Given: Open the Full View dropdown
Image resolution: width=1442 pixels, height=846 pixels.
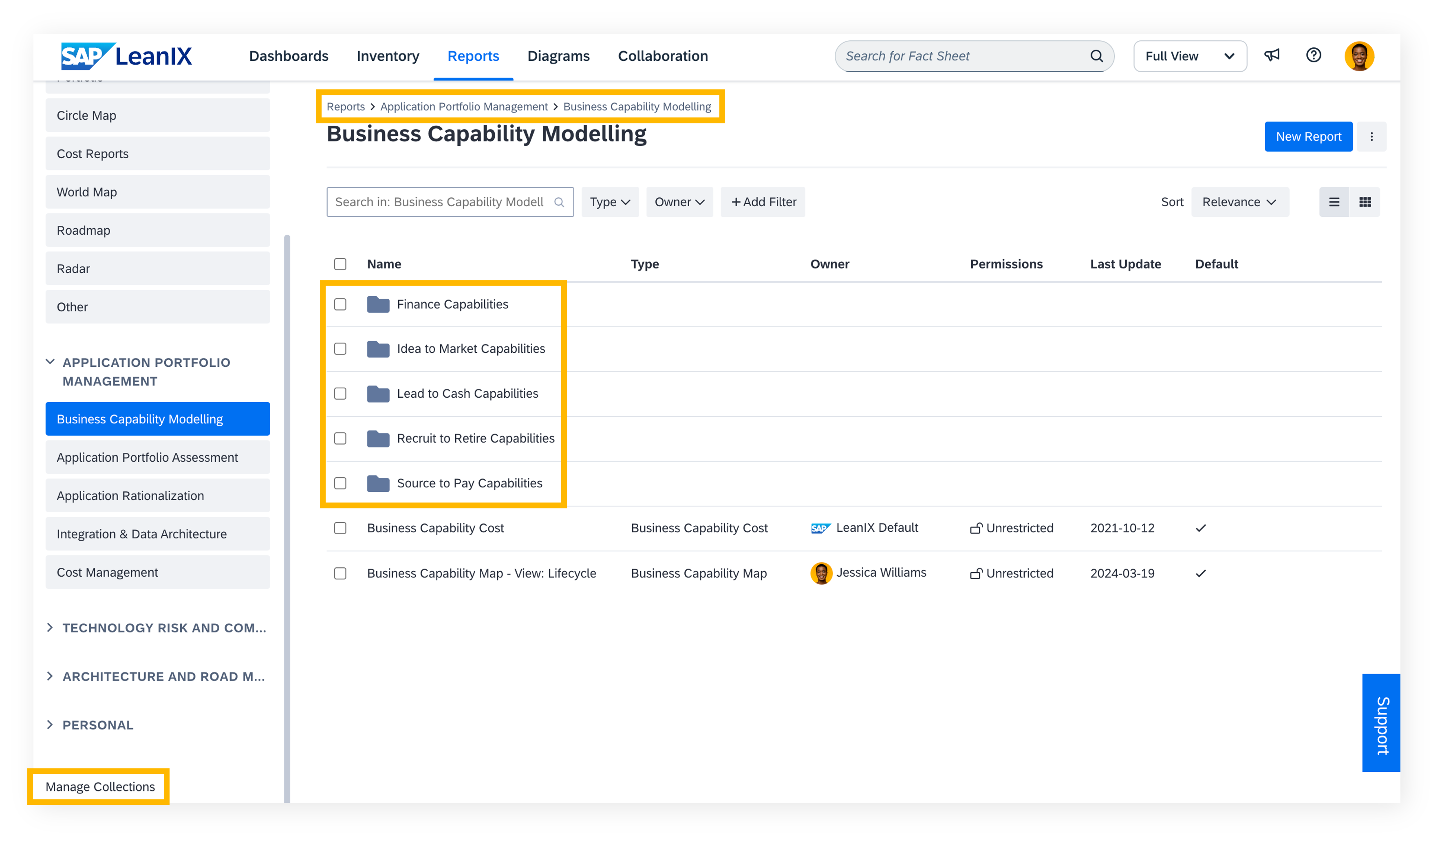Looking at the screenshot, I should pos(1190,56).
